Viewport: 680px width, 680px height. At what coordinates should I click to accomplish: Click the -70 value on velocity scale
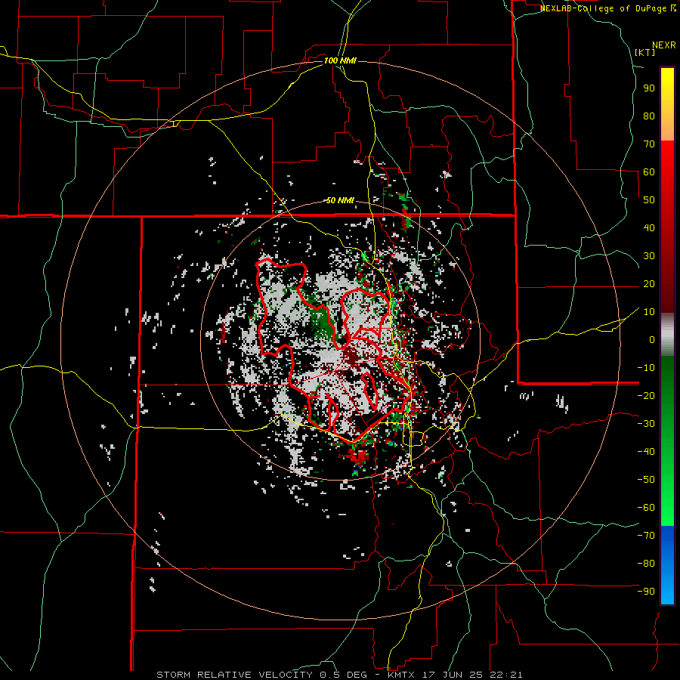(x=646, y=536)
